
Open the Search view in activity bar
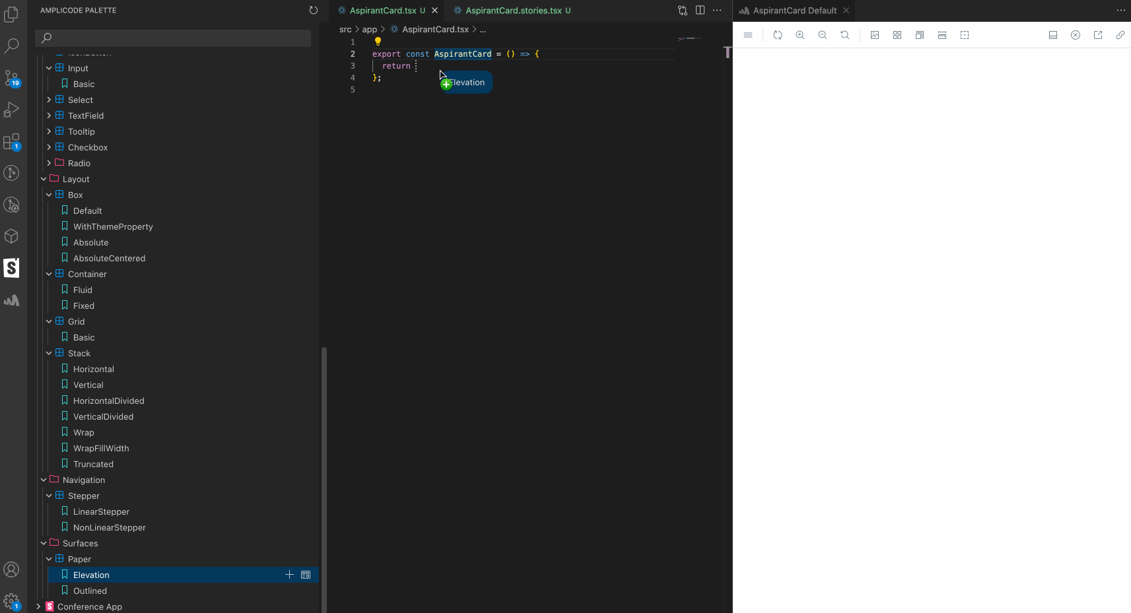(11, 46)
